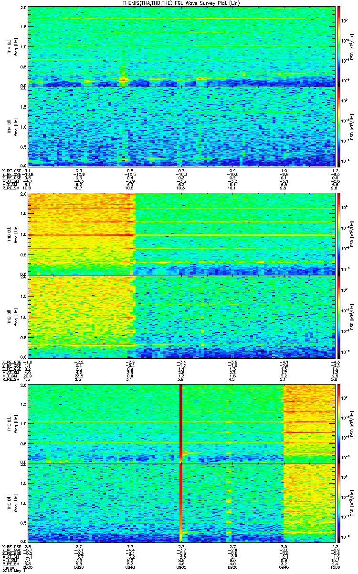This screenshot has width=358, height=574.
Task: Click the color bar beside THE B-perpendicular panel
Action: tap(339, 423)
